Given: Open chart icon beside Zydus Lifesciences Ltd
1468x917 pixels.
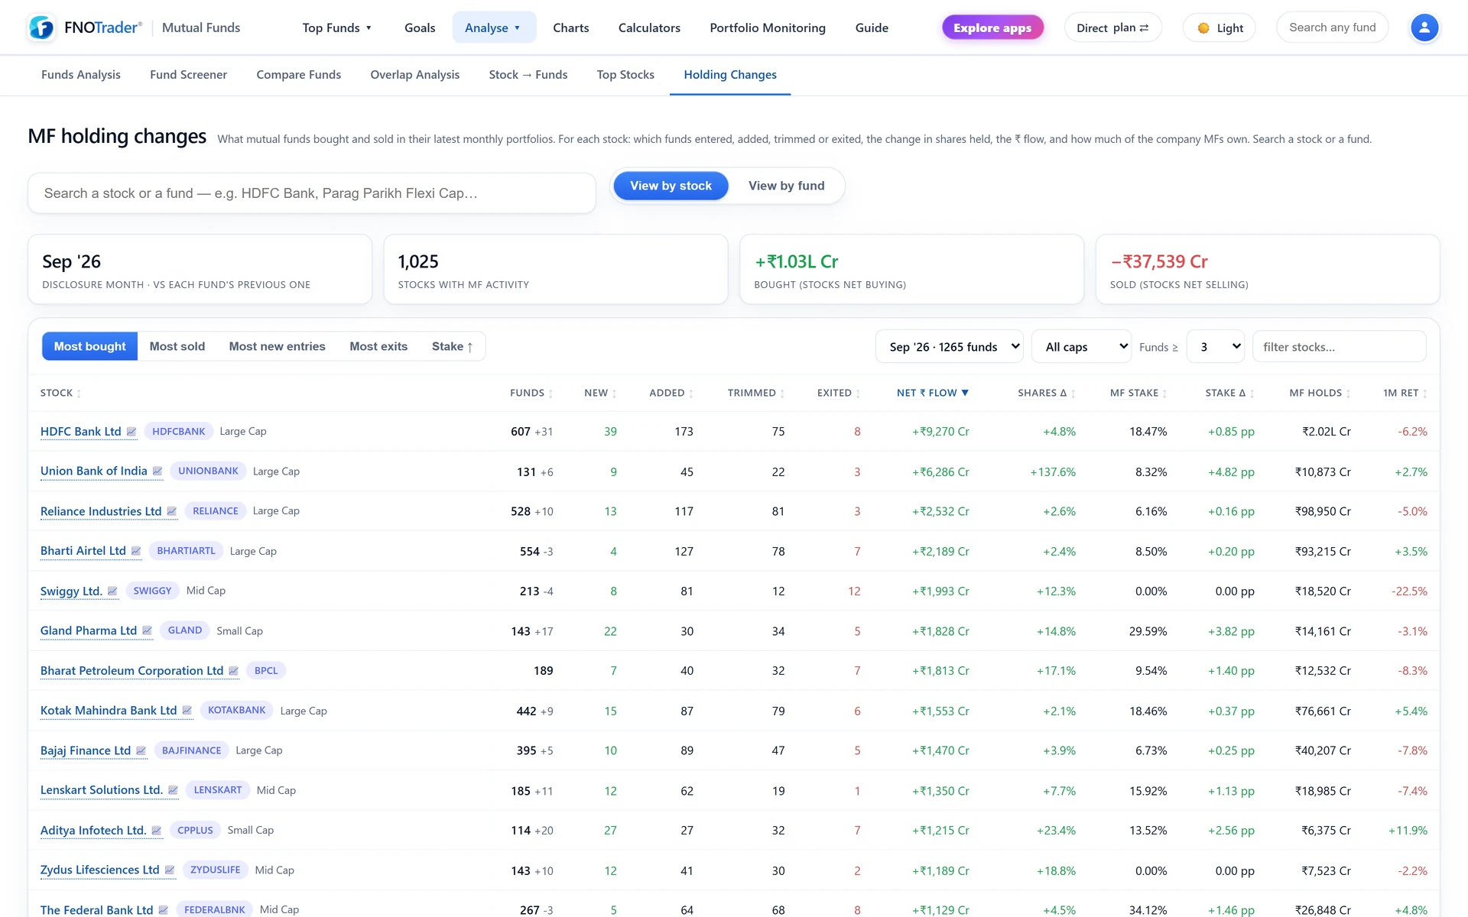Looking at the screenshot, I should (x=170, y=870).
